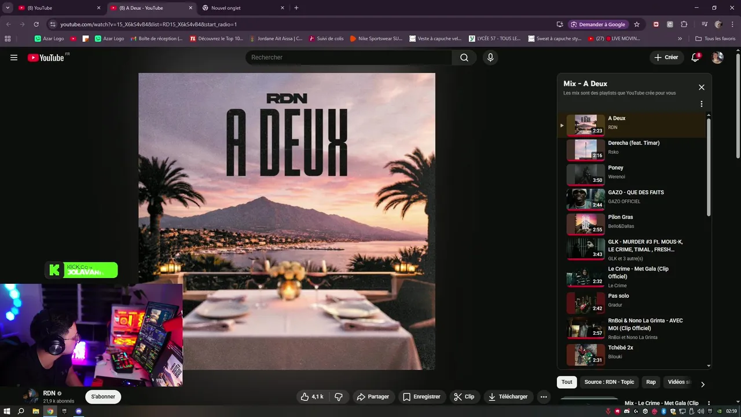Open the playlist panel three-dot options
This screenshot has height=417, width=741.
point(702,104)
